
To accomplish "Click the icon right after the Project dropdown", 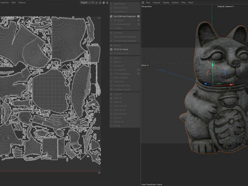I will click(97, 3).
